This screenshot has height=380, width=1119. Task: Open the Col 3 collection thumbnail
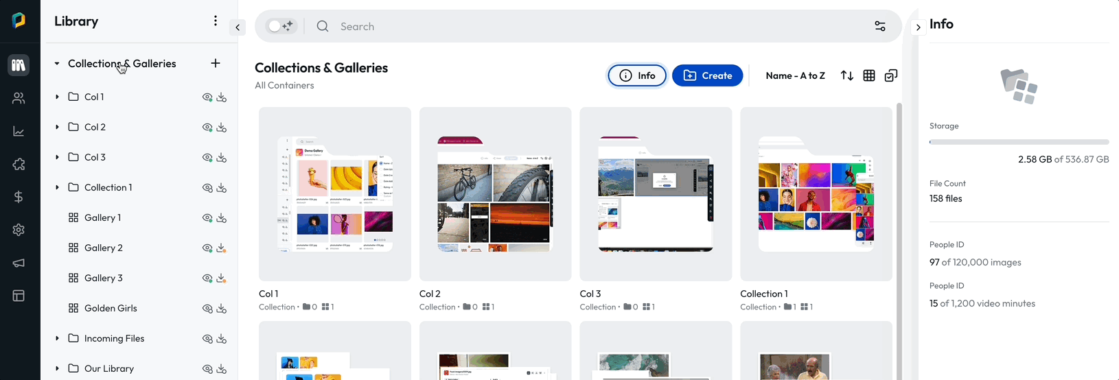coord(656,193)
